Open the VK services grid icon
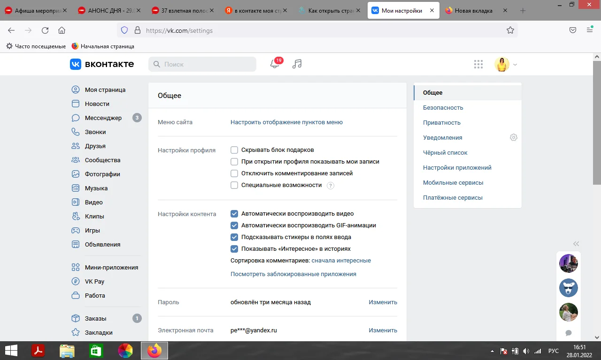Viewport: 601px width, 360px height. 478,64
